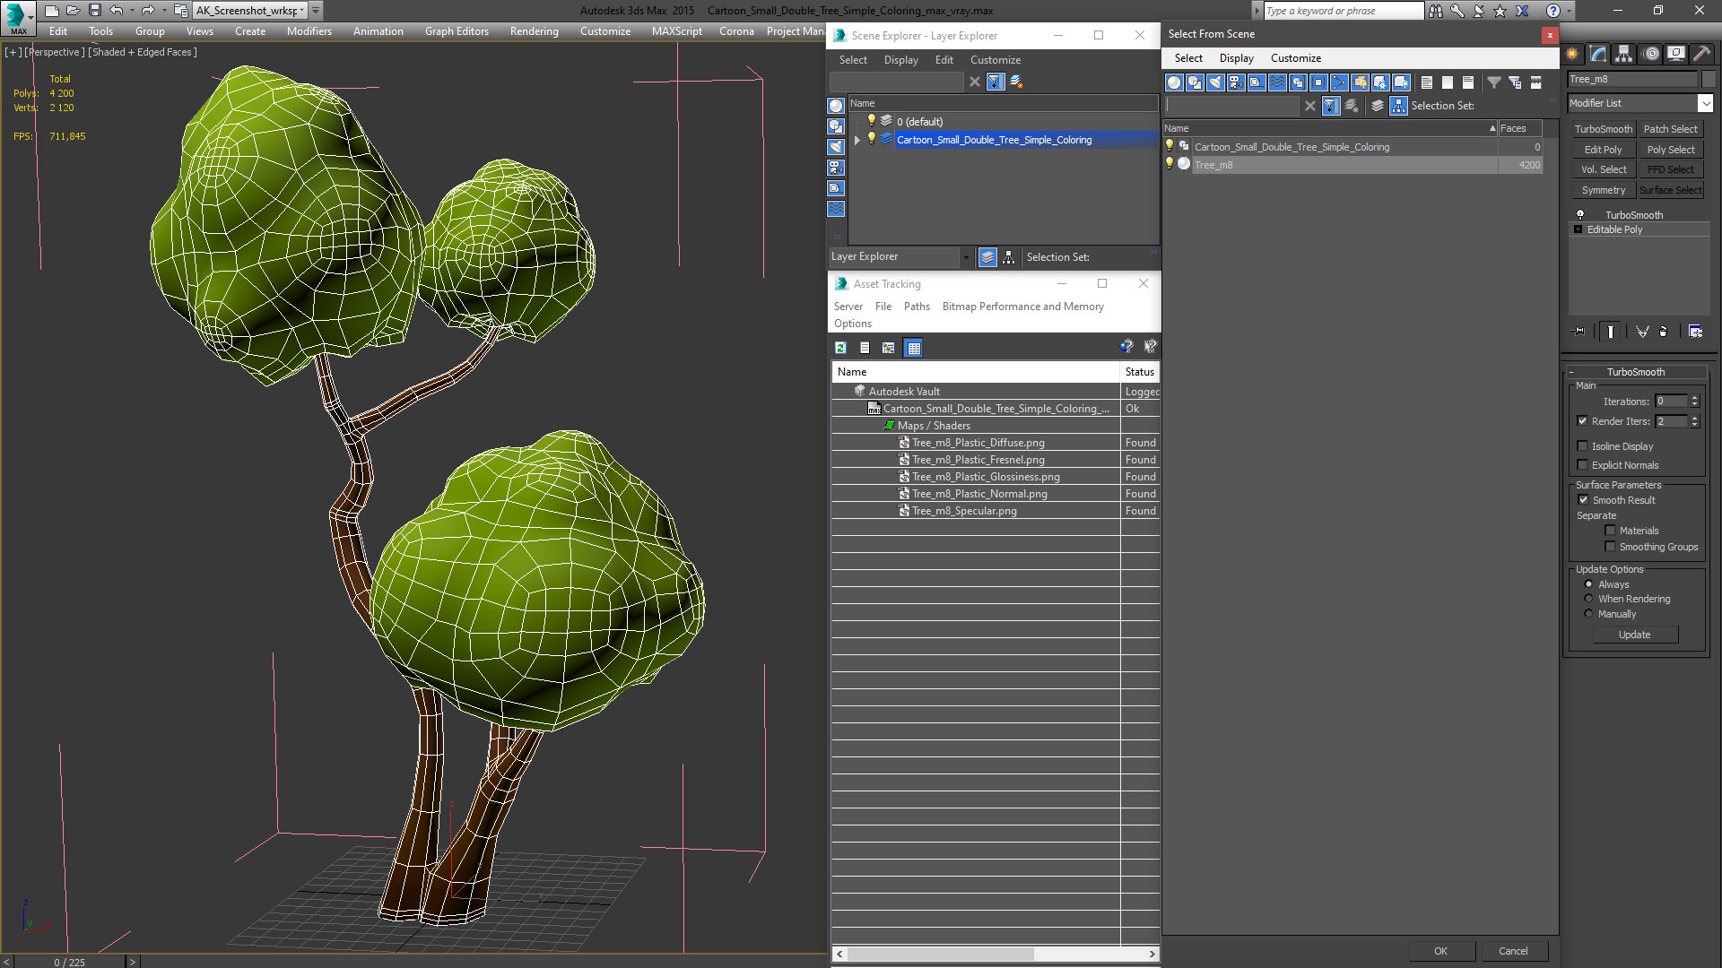Screen dimensions: 1722x968
Task: Toggle Smooth Result checkbox
Action: [1583, 500]
